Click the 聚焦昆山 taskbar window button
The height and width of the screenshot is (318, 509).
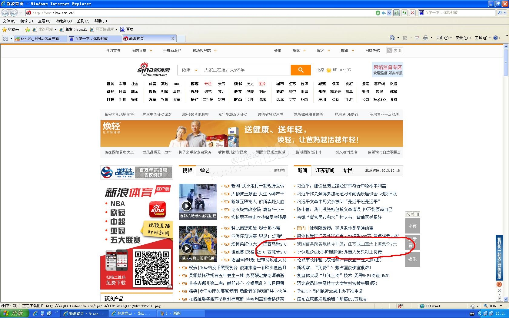[132, 313]
